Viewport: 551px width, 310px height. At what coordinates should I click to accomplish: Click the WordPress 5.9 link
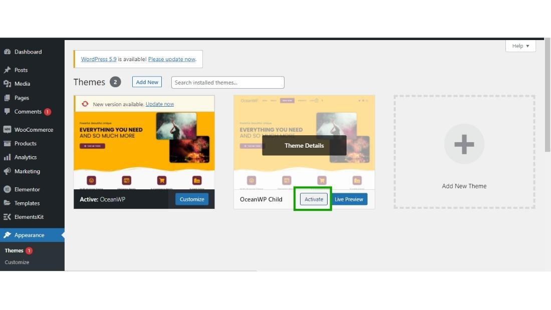pyautogui.click(x=99, y=59)
